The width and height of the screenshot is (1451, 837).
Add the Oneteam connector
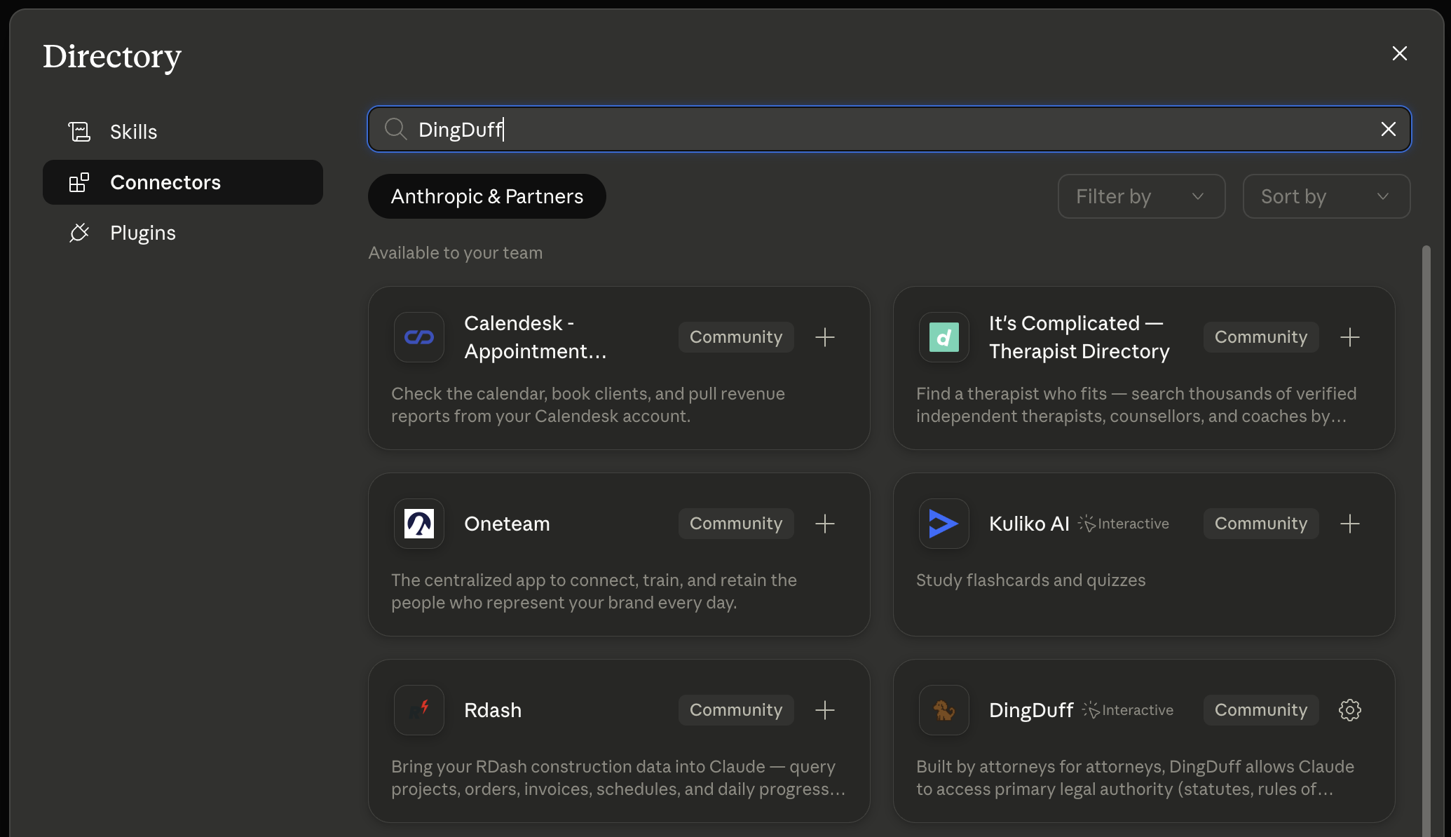coord(825,524)
